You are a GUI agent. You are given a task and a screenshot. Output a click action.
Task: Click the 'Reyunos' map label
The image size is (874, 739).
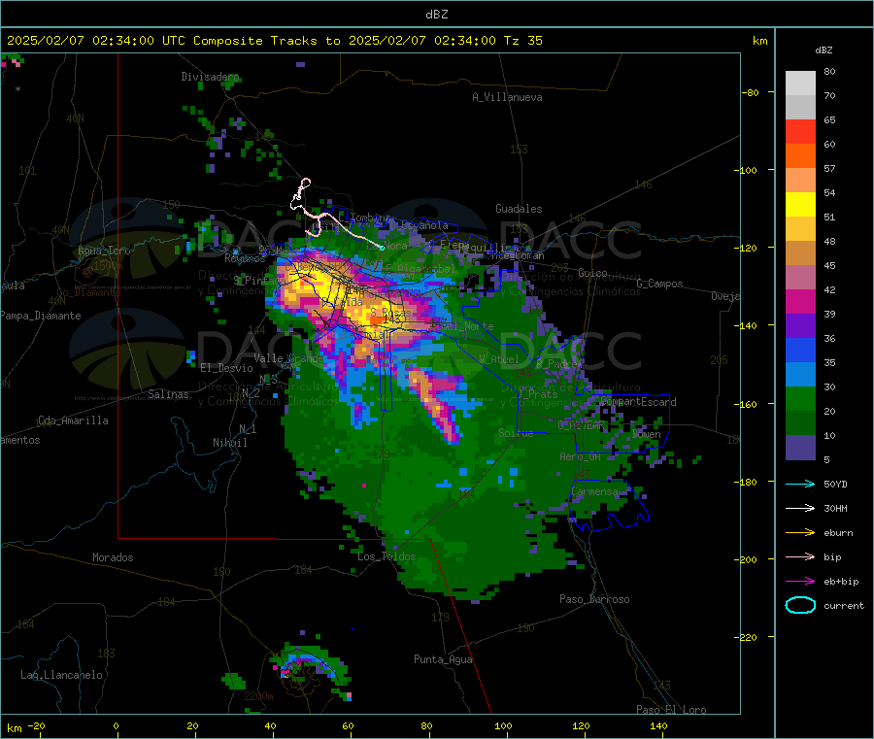coord(246,258)
